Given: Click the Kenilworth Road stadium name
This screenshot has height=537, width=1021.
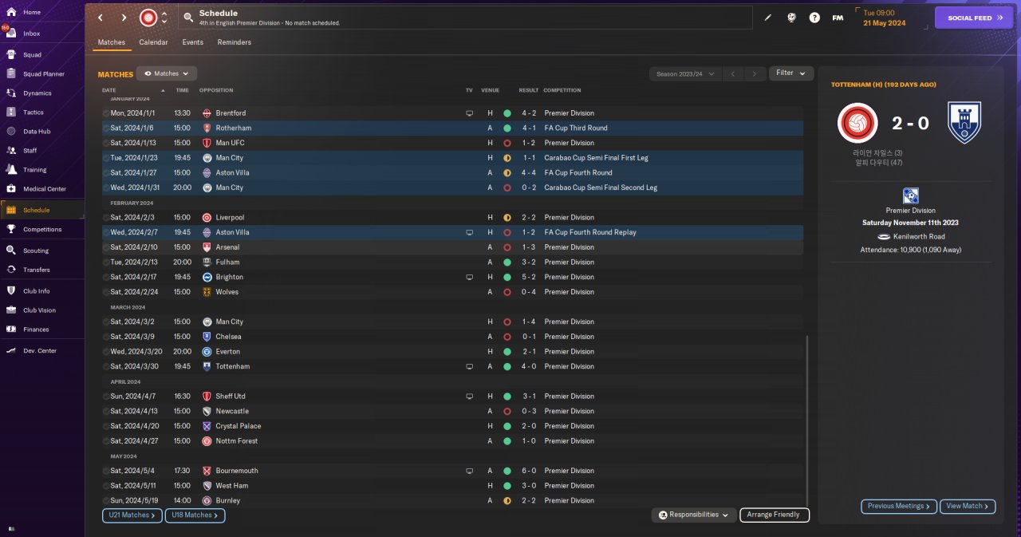Looking at the screenshot, I should pyautogui.click(x=919, y=237).
